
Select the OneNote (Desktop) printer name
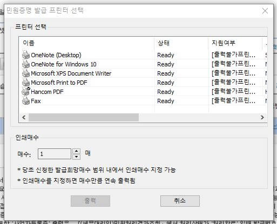coord(56,55)
